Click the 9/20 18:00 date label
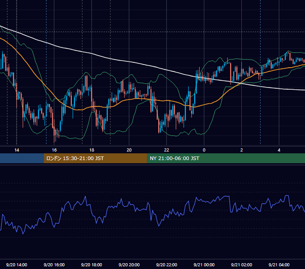 coord(91,265)
